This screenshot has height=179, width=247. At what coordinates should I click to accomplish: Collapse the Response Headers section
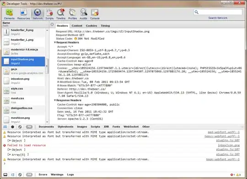point(55,100)
